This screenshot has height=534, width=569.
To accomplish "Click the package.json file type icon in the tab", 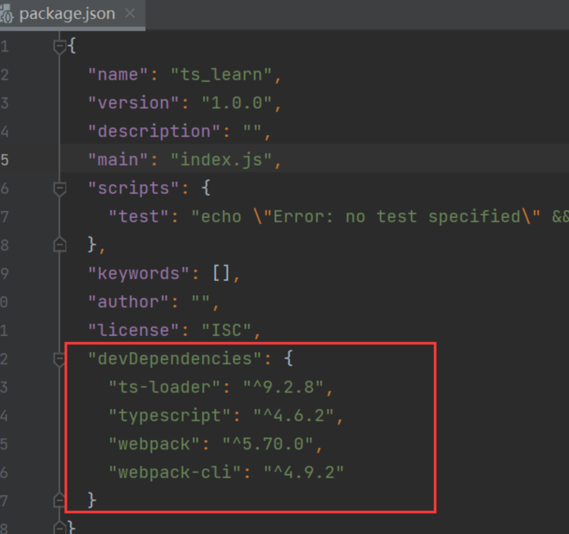I will tap(6, 12).
